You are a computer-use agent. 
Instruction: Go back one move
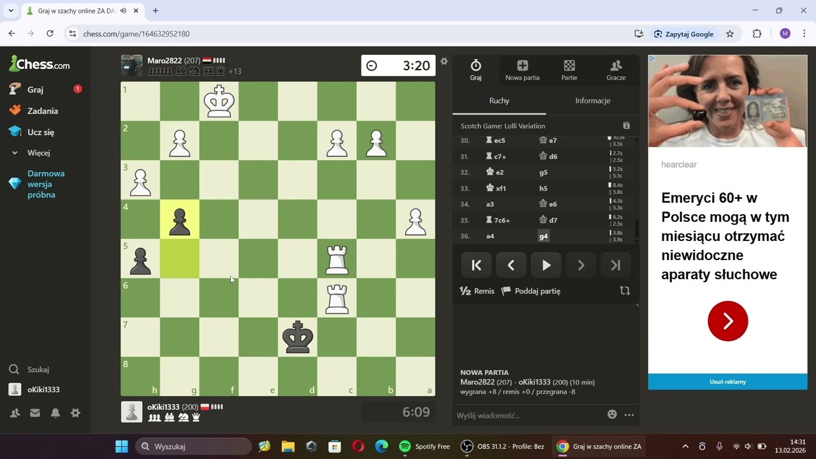[511, 265]
